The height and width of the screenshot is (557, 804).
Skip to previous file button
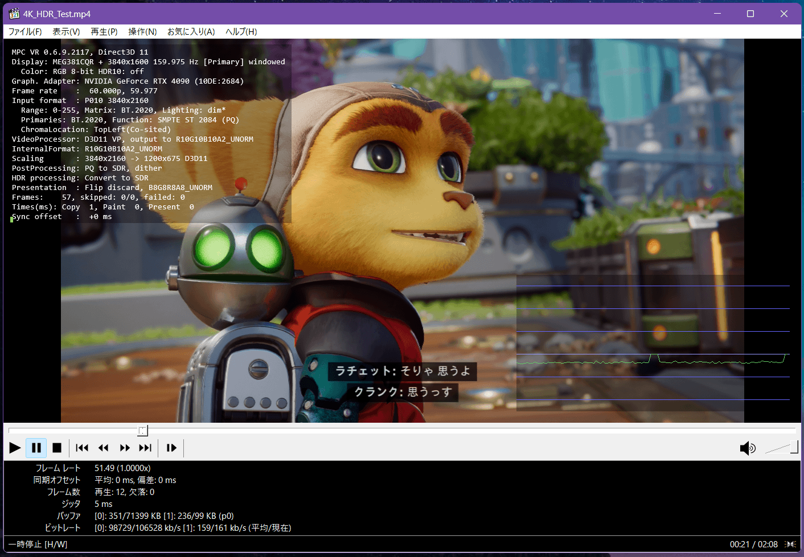point(82,448)
